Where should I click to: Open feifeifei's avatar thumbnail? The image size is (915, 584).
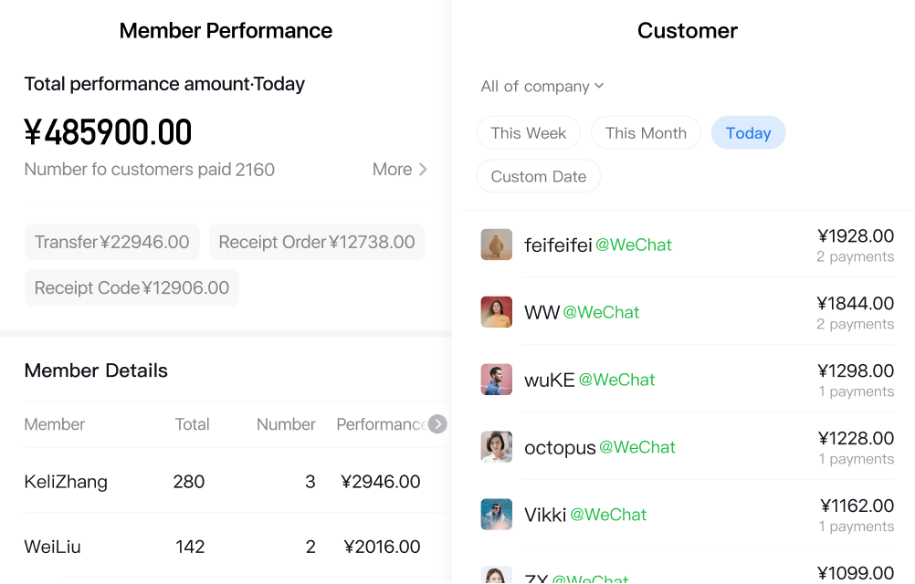(x=497, y=245)
